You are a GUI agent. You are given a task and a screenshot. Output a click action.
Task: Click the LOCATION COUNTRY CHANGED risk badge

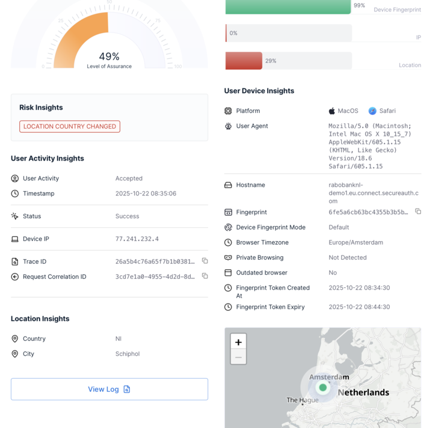click(x=70, y=126)
